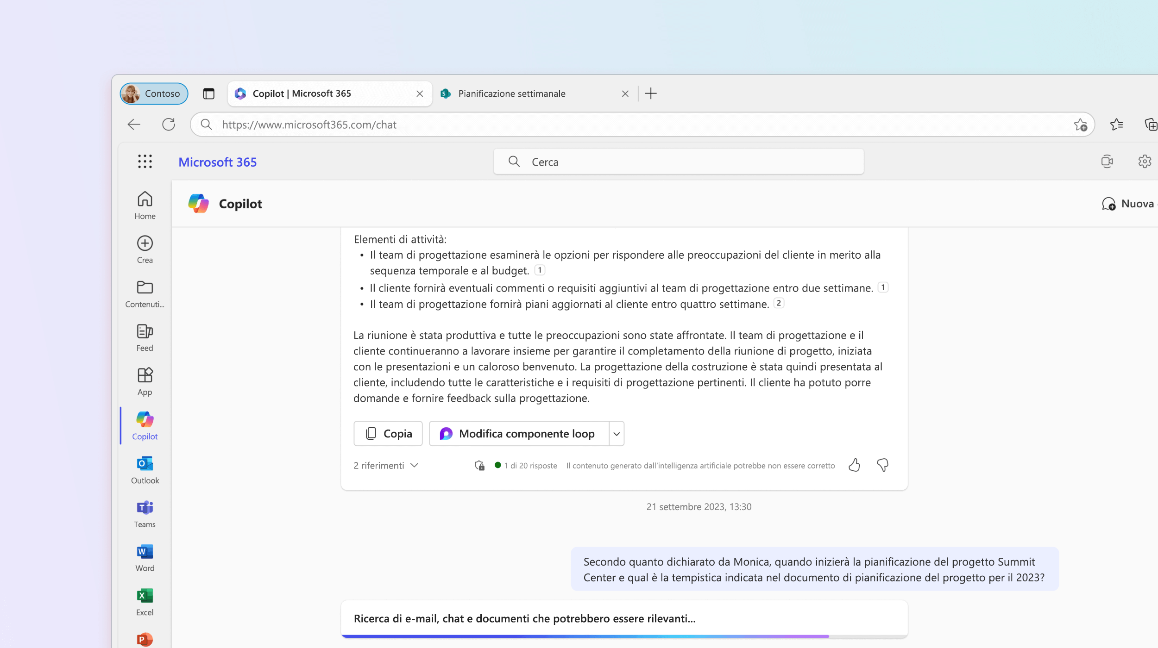This screenshot has width=1158, height=648.
Task: Open Feed in the sidebar
Action: click(x=145, y=338)
